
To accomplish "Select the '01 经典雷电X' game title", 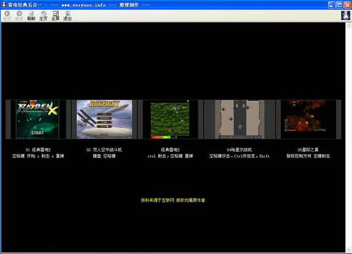I will (38, 150).
